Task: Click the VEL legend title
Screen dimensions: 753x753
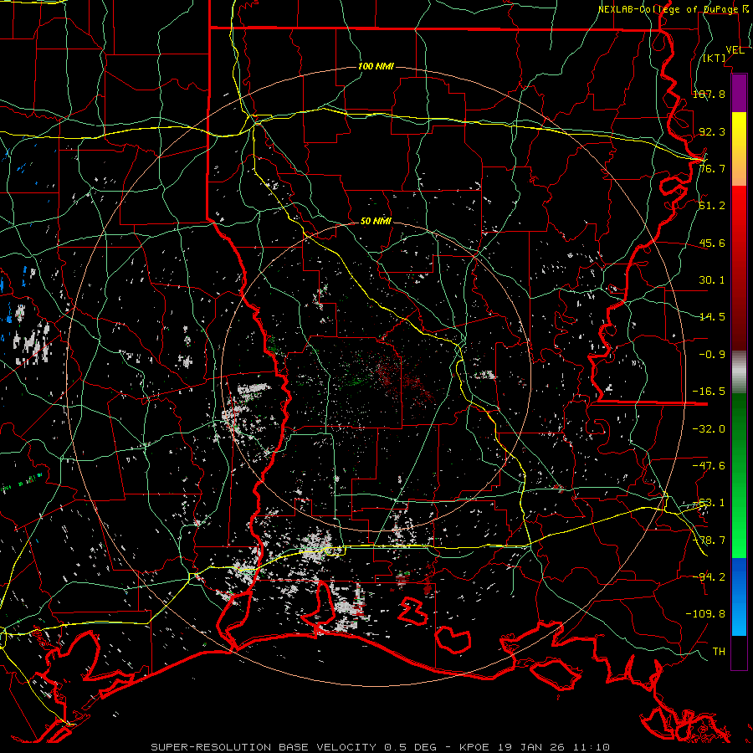Action: click(x=735, y=50)
